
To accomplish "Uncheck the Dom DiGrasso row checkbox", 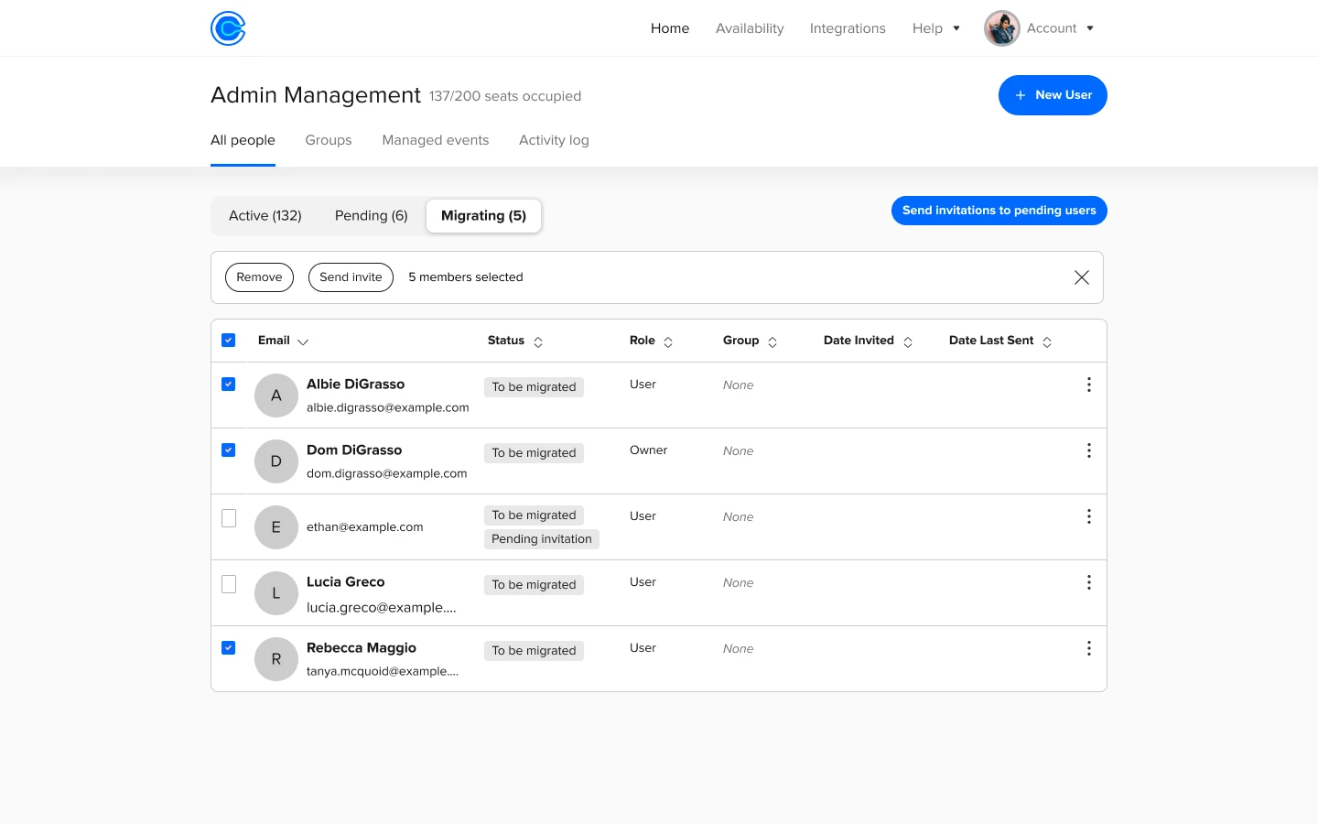I will 229,450.
